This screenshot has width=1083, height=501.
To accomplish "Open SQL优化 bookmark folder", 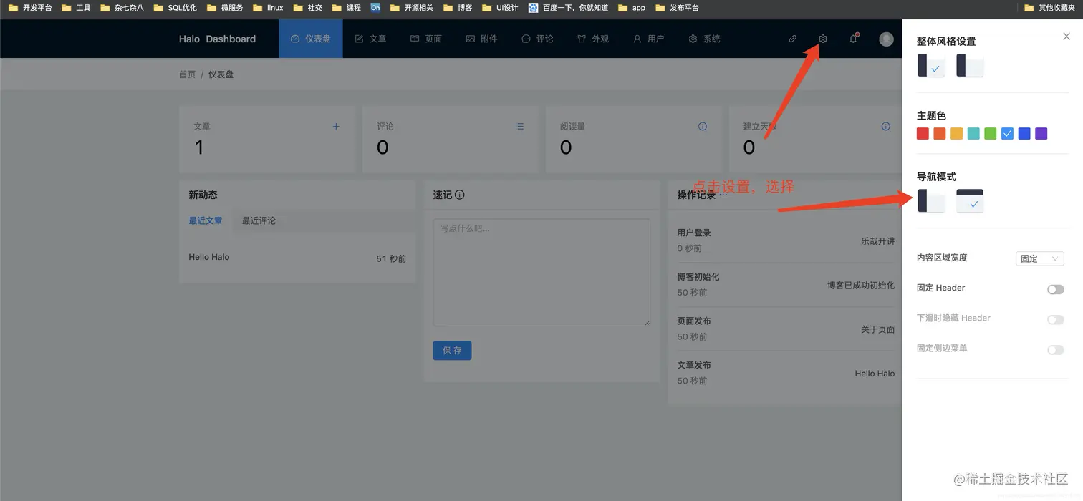I will (175, 8).
